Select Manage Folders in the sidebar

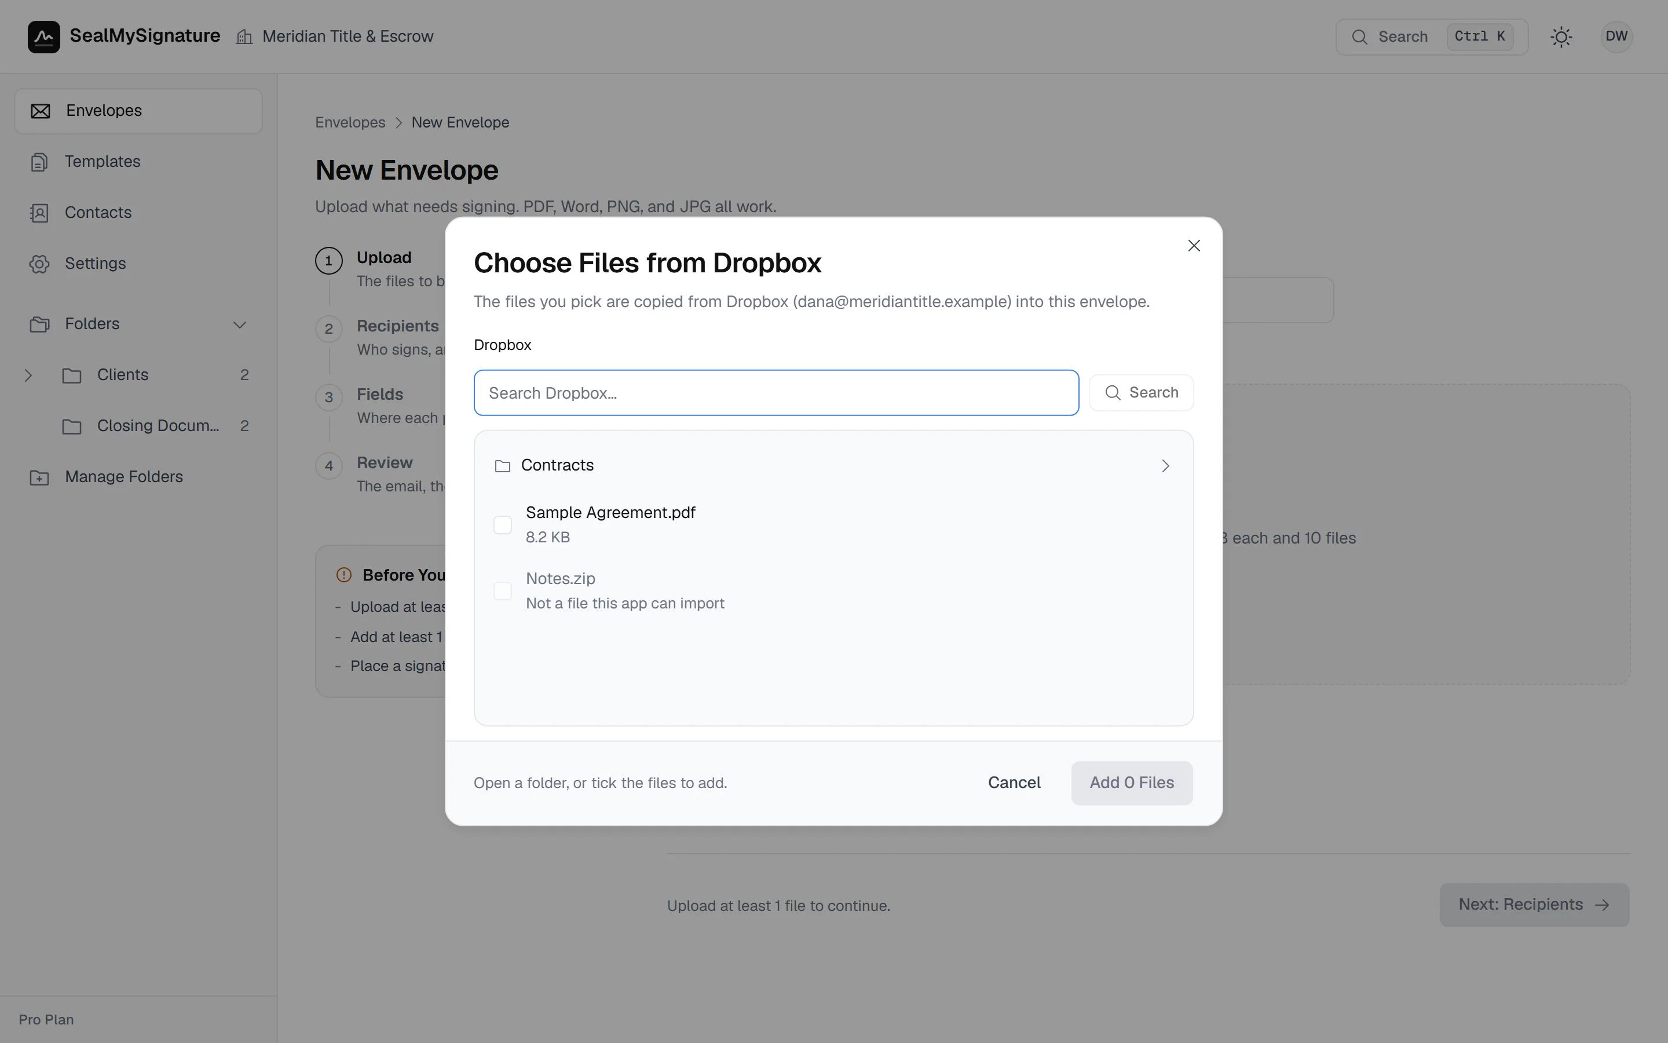coord(138,477)
